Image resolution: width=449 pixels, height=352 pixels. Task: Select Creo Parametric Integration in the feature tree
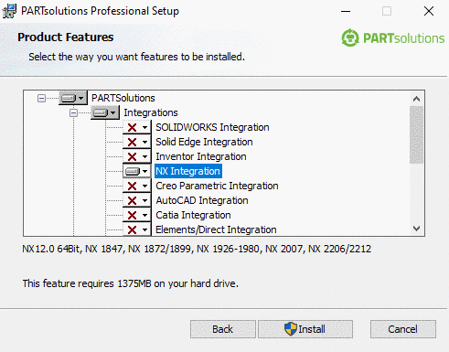pyautogui.click(x=217, y=186)
